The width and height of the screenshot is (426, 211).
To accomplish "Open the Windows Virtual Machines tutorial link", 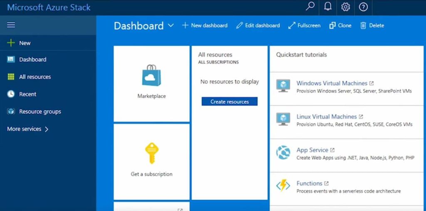I will [x=332, y=83].
